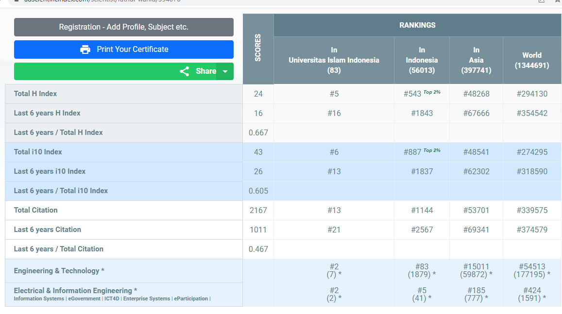This screenshot has height=314, width=562.
Task: Open Registration - Add Profile, Subject etc.
Action: click(x=123, y=27)
